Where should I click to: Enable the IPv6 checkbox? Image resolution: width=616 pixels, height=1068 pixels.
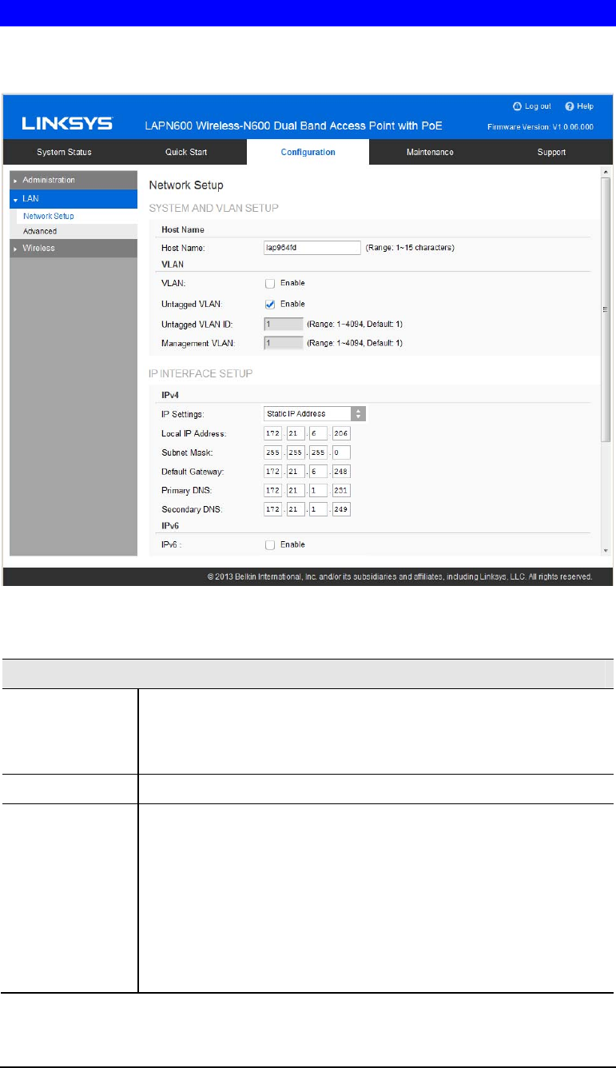tap(270, 544)
